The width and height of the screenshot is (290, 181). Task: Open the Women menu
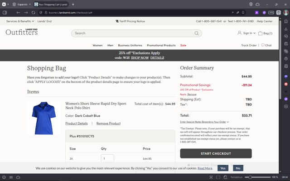pyautogui.click(x=97, y=45)
